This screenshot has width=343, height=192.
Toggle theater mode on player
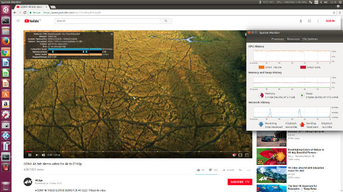[240, 155]
